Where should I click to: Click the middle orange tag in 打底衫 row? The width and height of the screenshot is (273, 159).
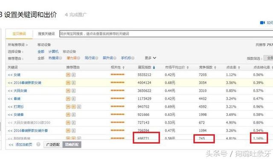(73, 106)
